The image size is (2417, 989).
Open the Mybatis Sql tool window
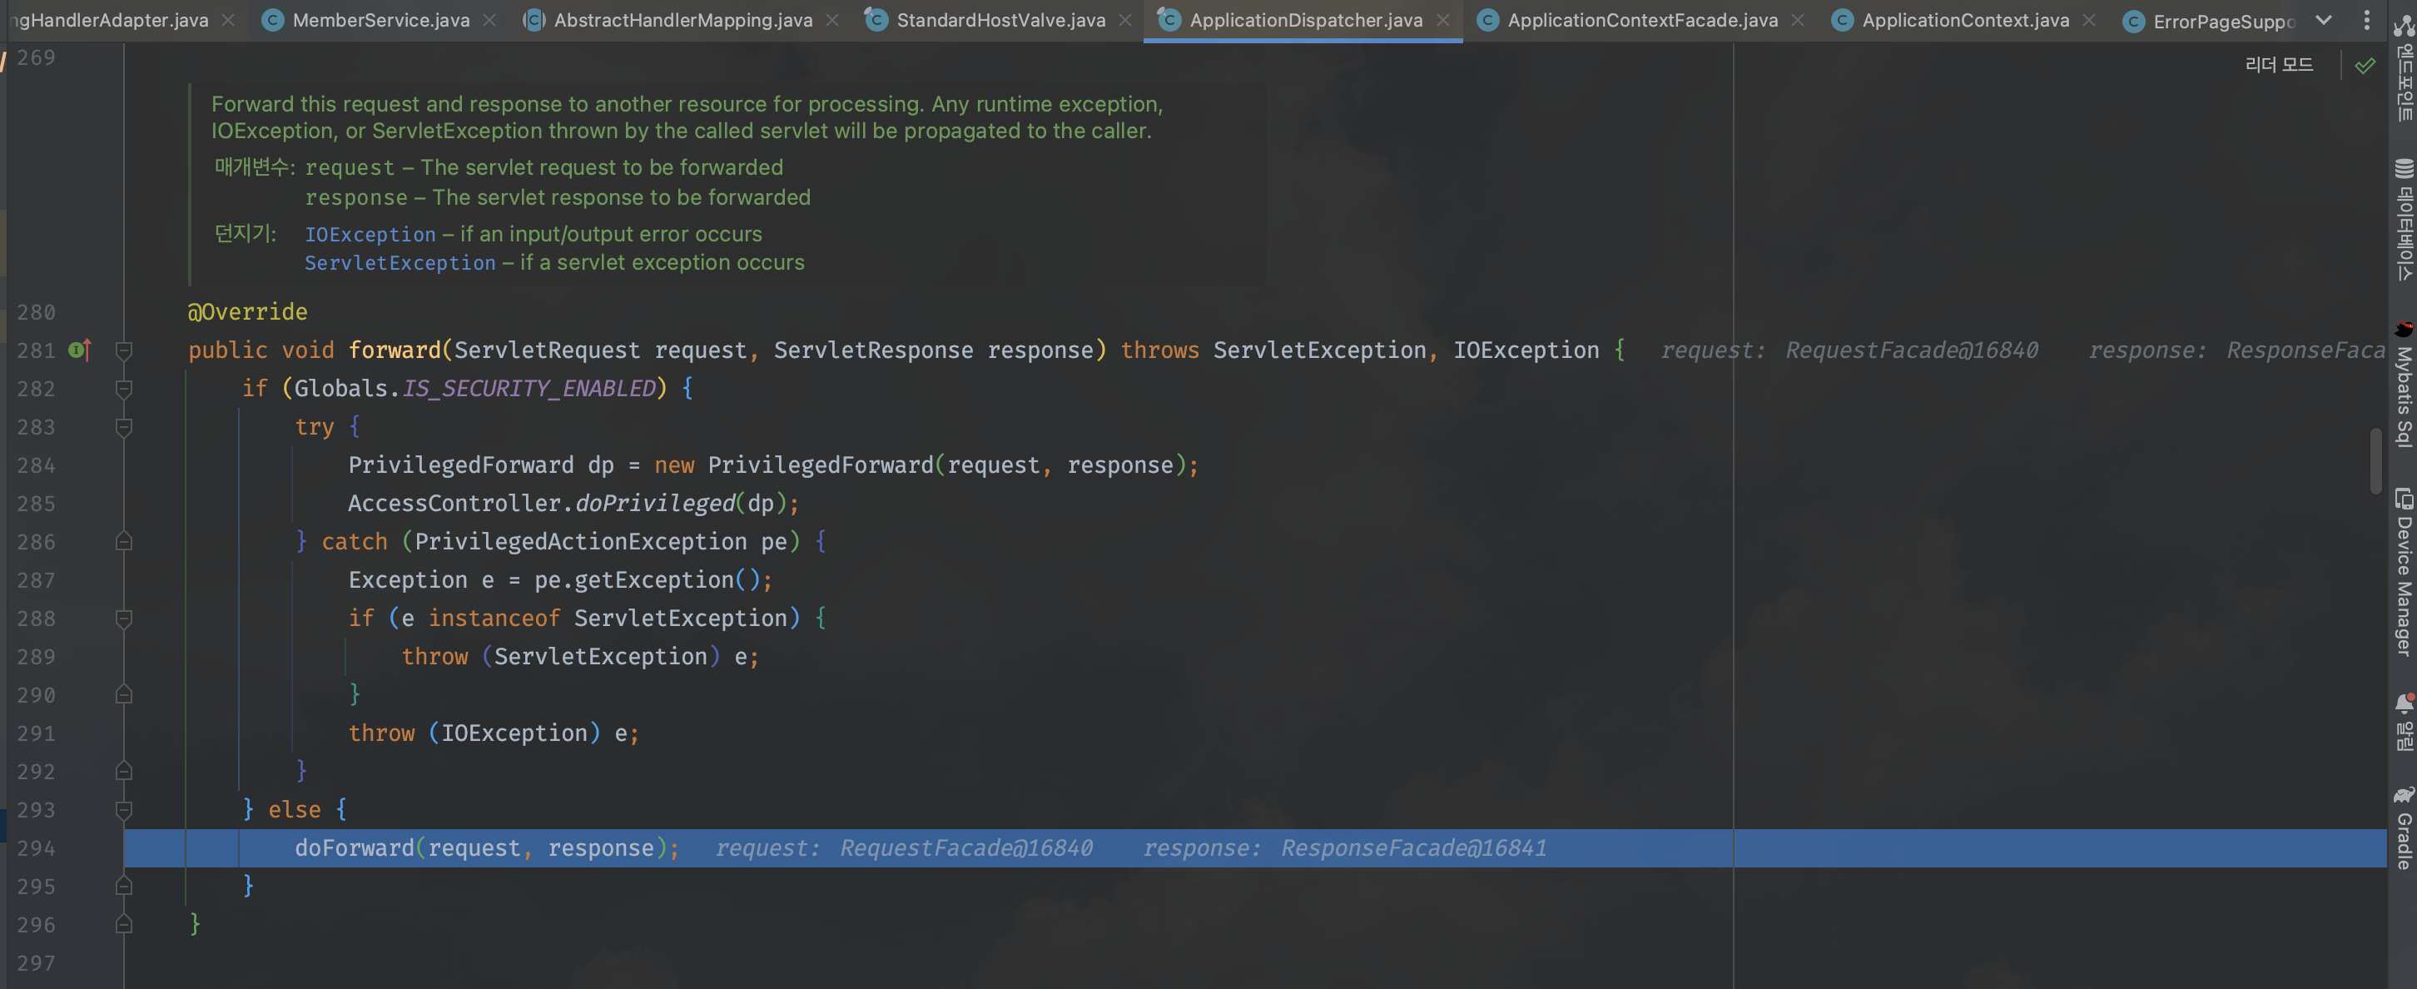(2403, 385)
